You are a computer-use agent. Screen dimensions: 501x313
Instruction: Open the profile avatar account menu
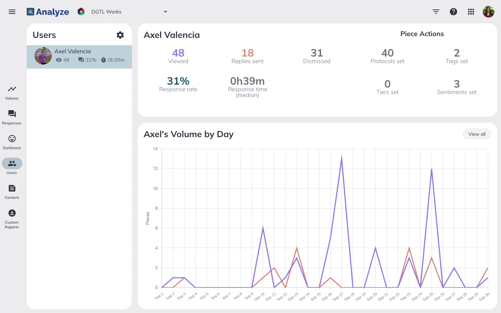[488, 12]
